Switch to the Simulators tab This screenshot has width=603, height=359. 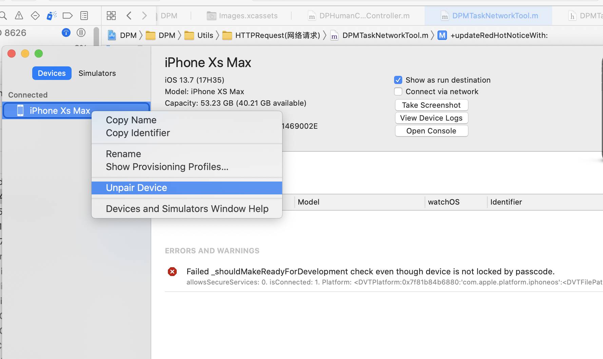(x=97, y=73)
